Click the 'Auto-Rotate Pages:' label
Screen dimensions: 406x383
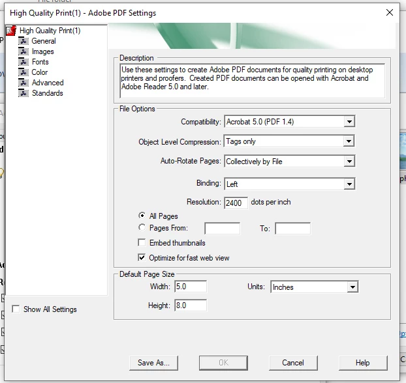[x=191, y=161]
